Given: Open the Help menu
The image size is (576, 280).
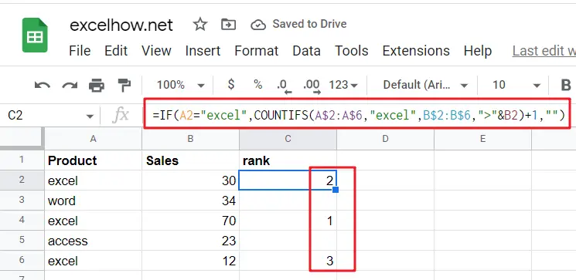Looking at the screenshot, I should [478, 51].
